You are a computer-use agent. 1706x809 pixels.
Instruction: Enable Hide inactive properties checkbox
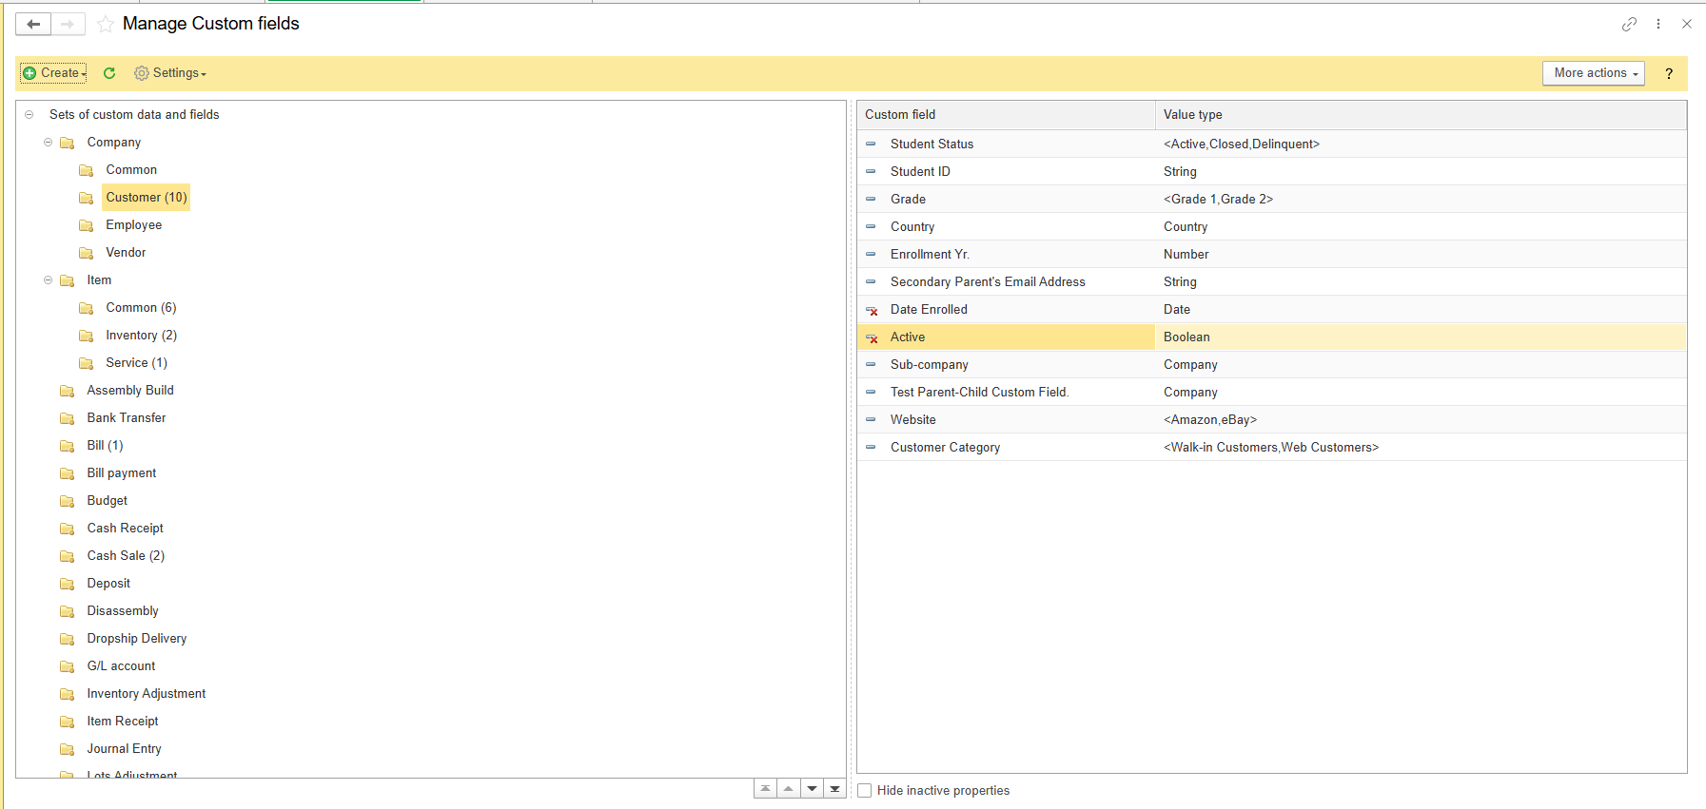pyautogui.click(x=864, y=790)
